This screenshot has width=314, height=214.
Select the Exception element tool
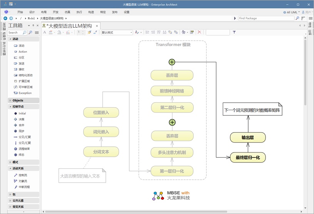tap(25, 93)
